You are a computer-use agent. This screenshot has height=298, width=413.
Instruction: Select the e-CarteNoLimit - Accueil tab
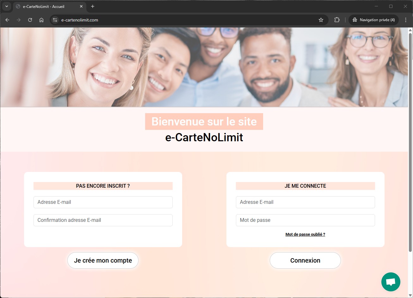44,6
